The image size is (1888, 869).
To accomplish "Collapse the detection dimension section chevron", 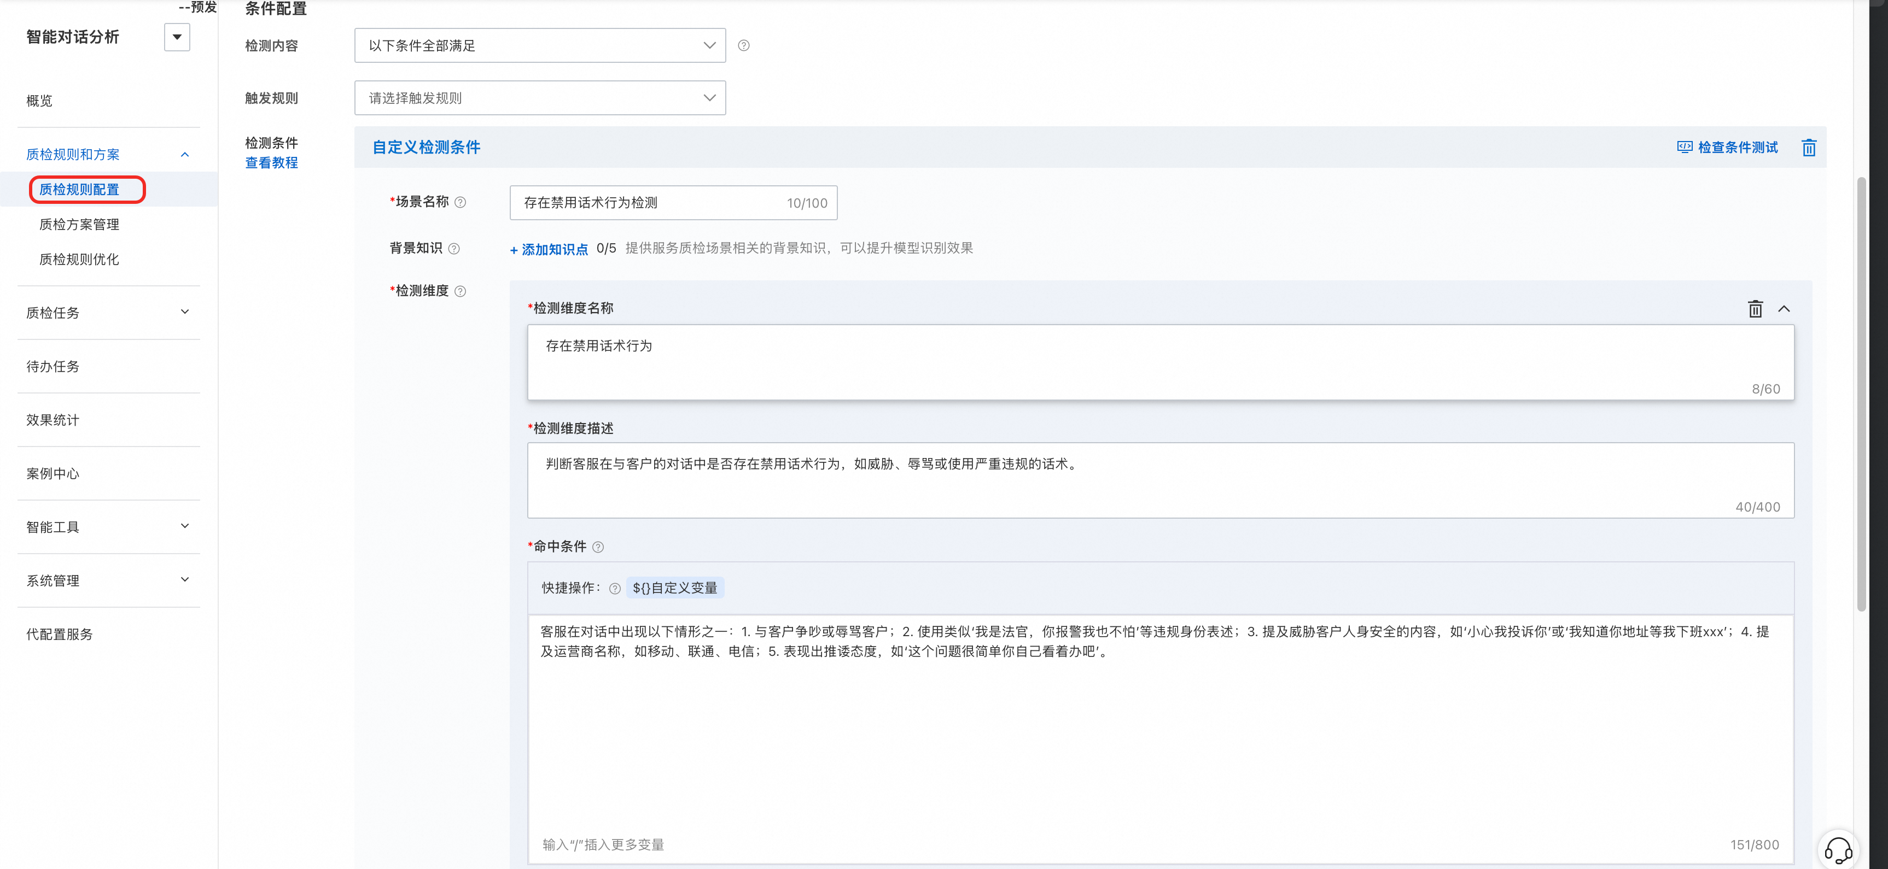I will [x=1783, y=309].
